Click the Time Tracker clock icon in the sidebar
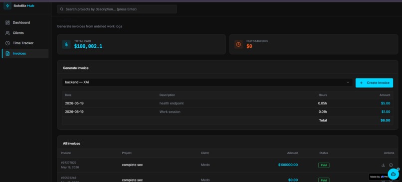The height and width of the screenshot is (182, 402). tap(7, 43)
